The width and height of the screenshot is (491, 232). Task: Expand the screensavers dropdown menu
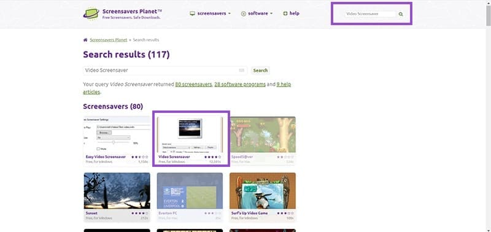point(210,14)
